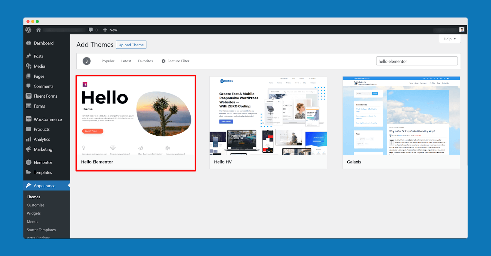Screen dimensions: 491x256
Task: Click the Pages document icon
Action: tap(29, 76)
